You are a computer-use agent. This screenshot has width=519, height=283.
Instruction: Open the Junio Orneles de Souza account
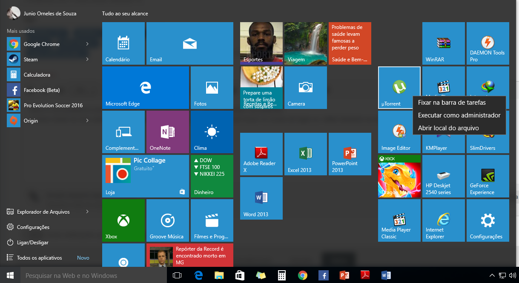pyautogui.click(x=42, y=13)
